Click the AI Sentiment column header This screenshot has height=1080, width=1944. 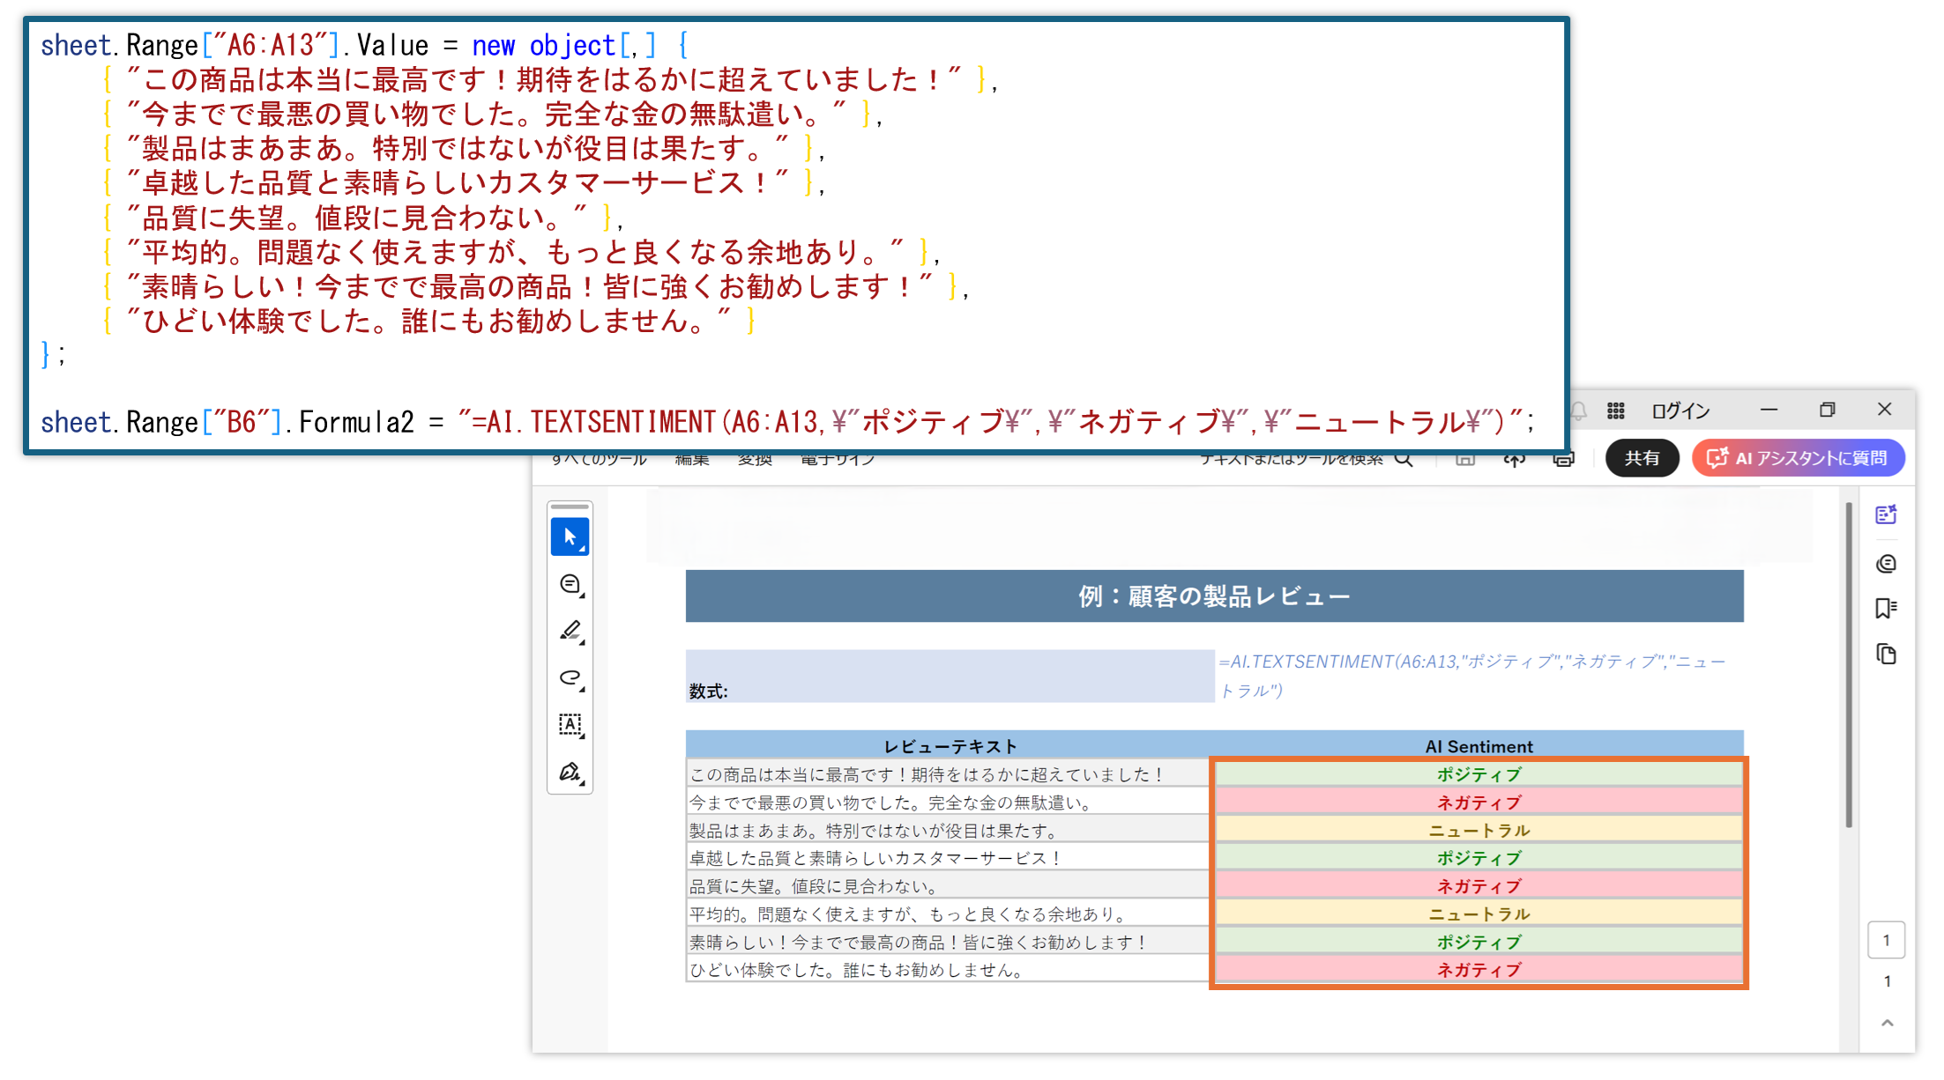coord(1478,746)
